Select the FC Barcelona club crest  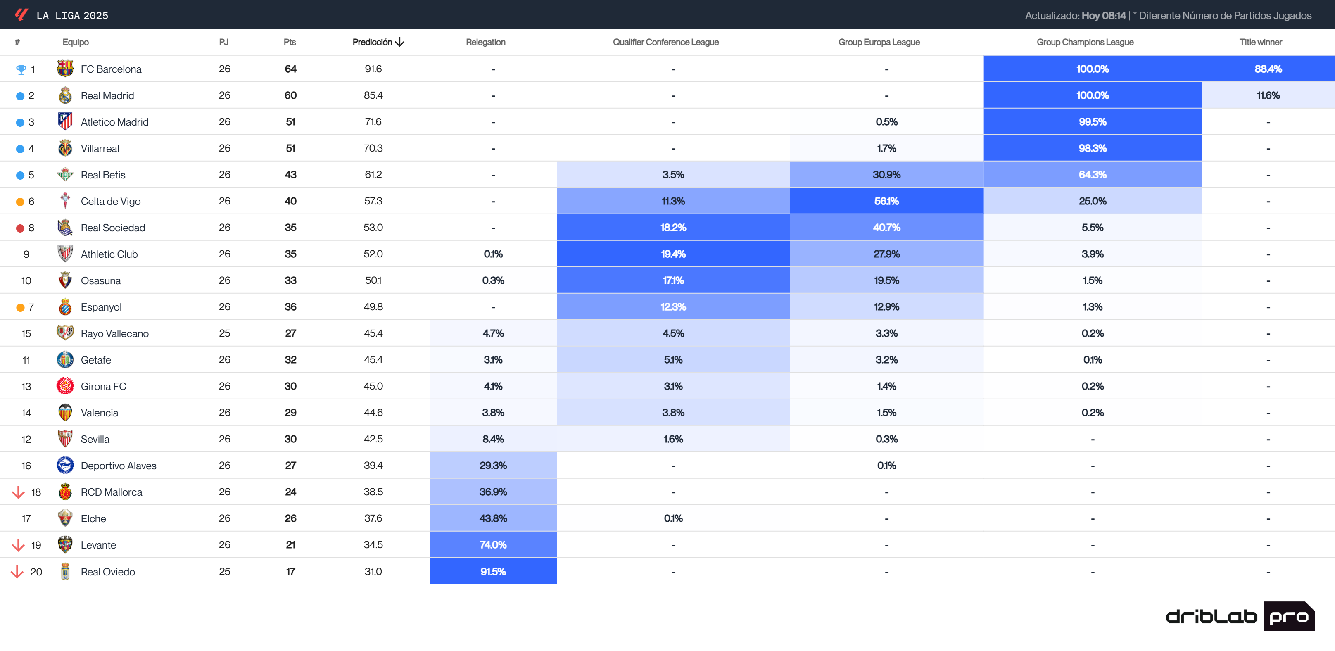point(65,69)
